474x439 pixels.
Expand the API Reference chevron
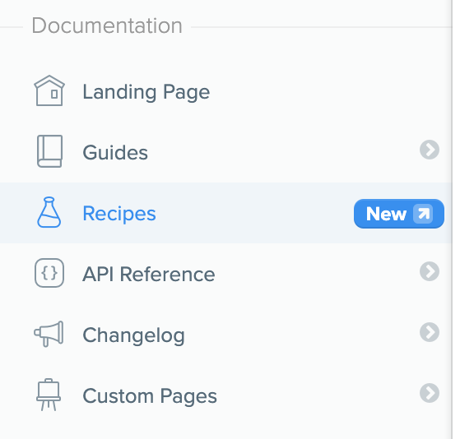pos(430,271)
